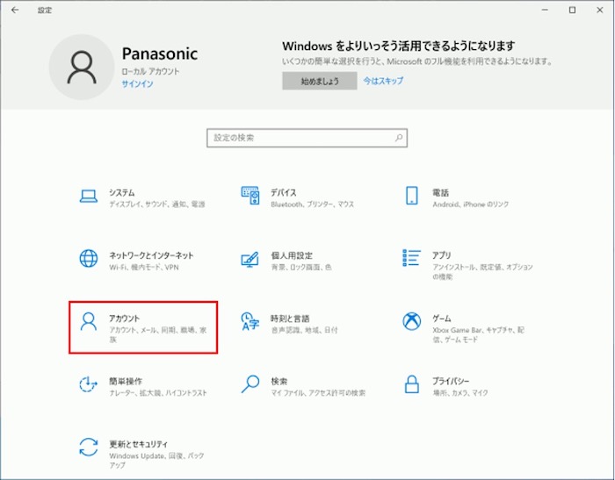Click the 今はスキップ link
Screen dimensions: 615x480
[x=383, y=81]
